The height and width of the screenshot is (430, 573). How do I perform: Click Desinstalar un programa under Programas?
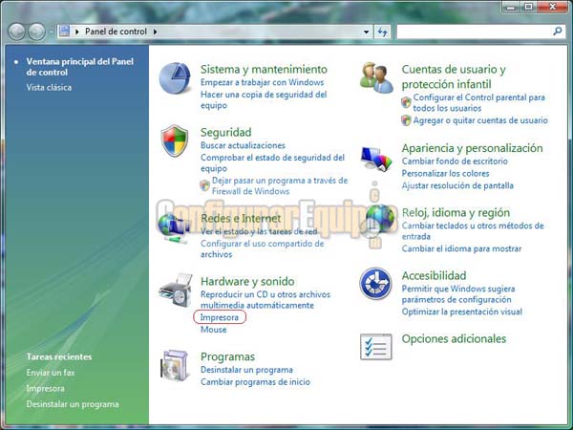(246, 370)
